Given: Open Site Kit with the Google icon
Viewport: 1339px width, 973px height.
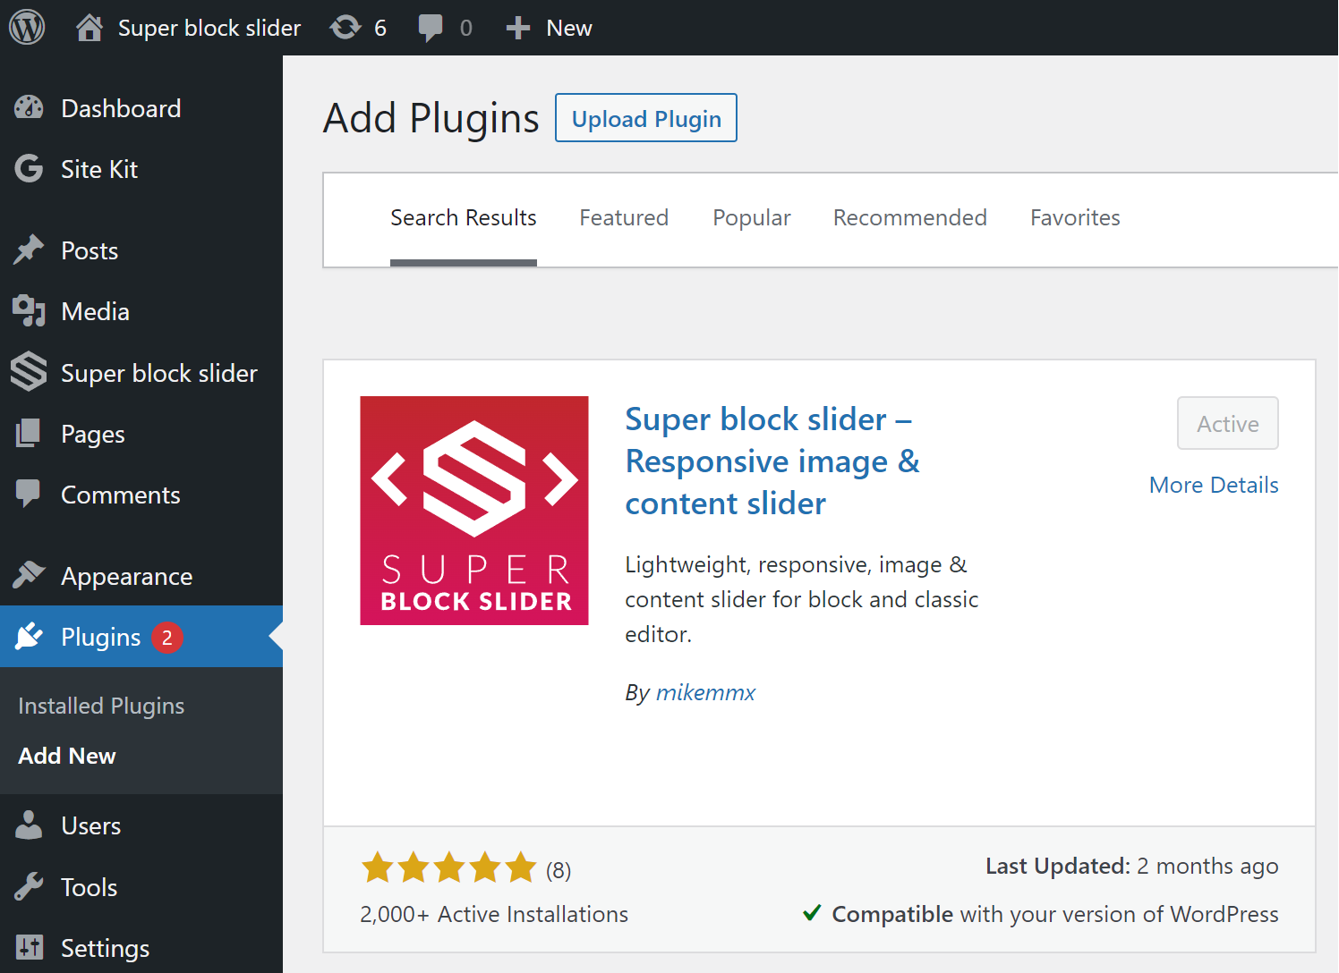Looking at the screenshot, I should (27, 168).
